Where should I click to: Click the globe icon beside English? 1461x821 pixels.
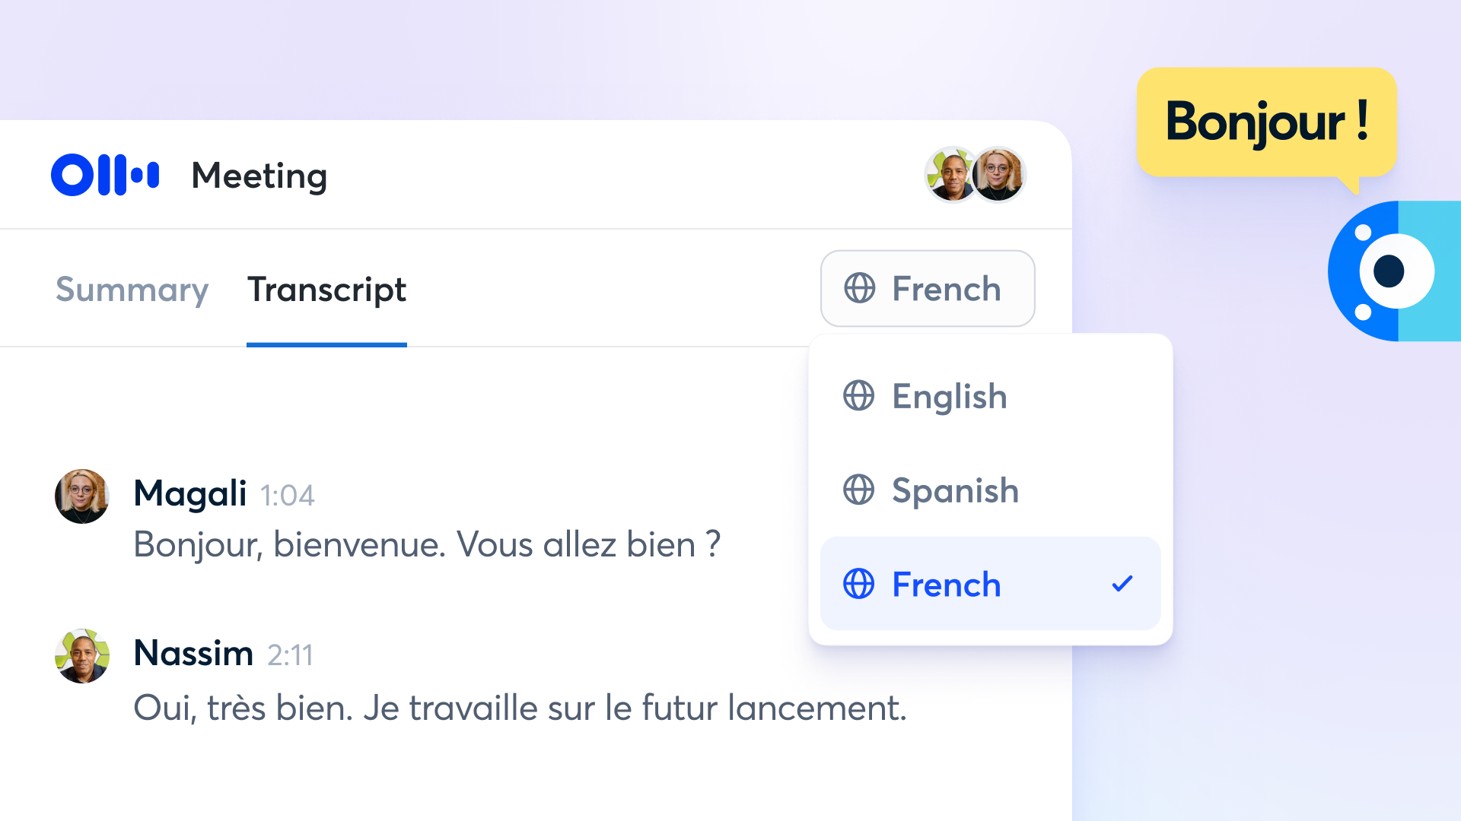click(x=859, y=396)
